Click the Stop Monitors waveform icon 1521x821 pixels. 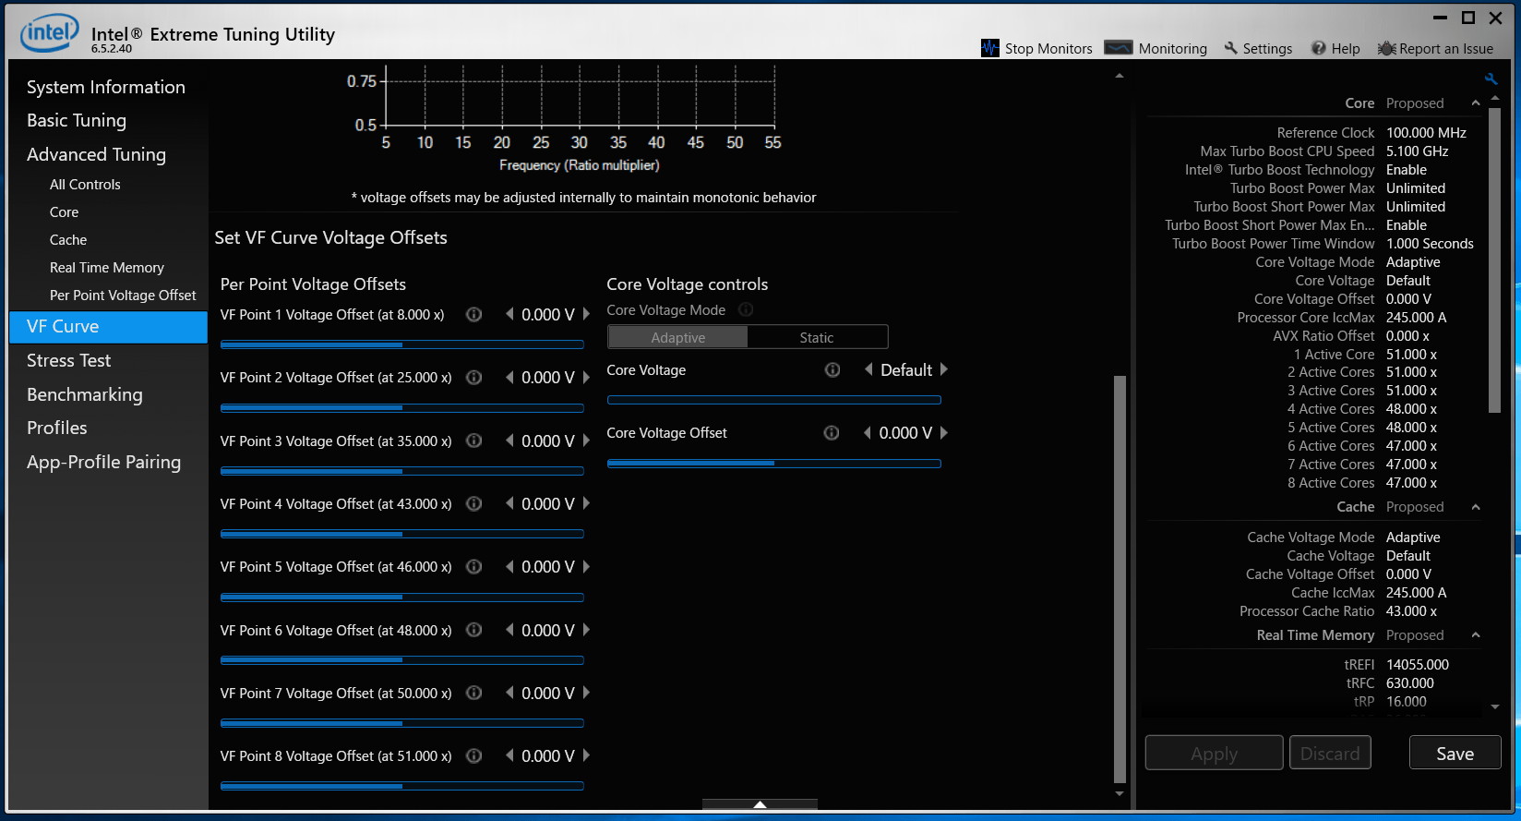(990, 48)
